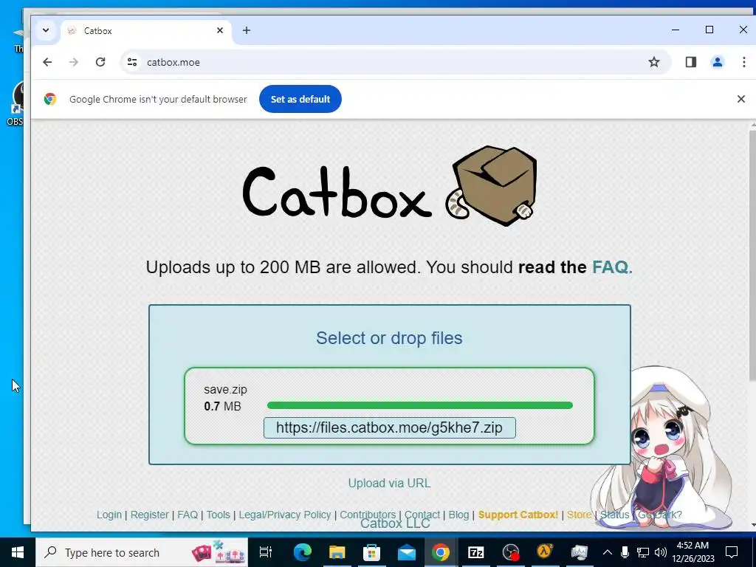The image size is (756, 567).
Task: Click the Catbox logo image
Action: tap(390, 187)
